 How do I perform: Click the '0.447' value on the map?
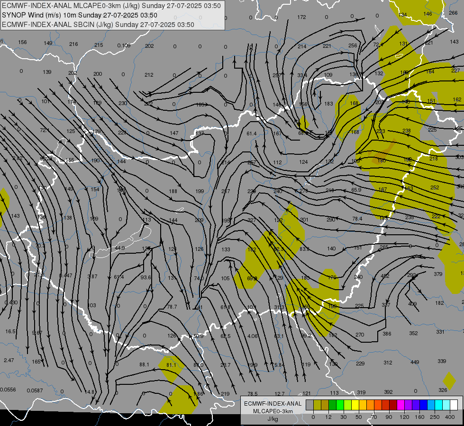[66, 275]
